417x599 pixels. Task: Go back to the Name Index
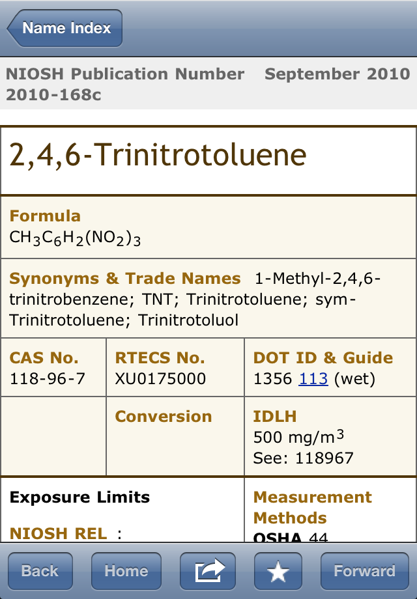(x=65, y=28)
